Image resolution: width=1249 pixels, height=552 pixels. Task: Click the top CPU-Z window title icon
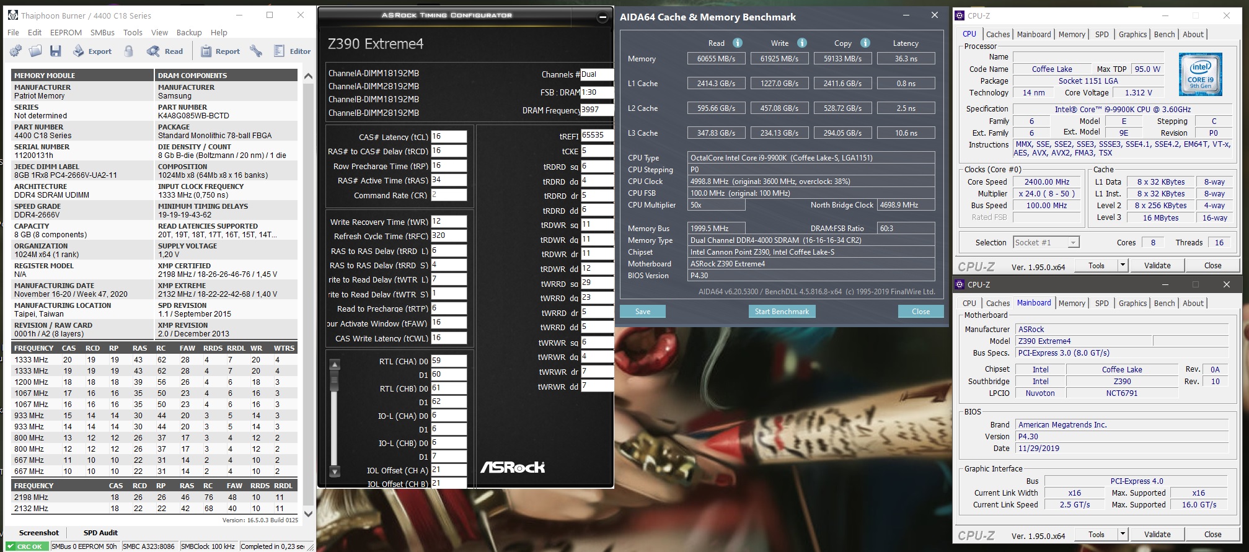tap(960, 15)
